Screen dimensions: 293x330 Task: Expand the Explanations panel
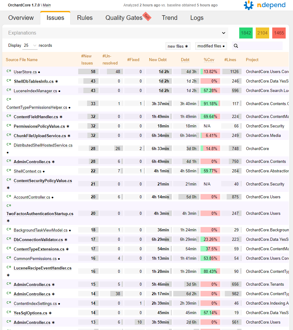point(223,33)
